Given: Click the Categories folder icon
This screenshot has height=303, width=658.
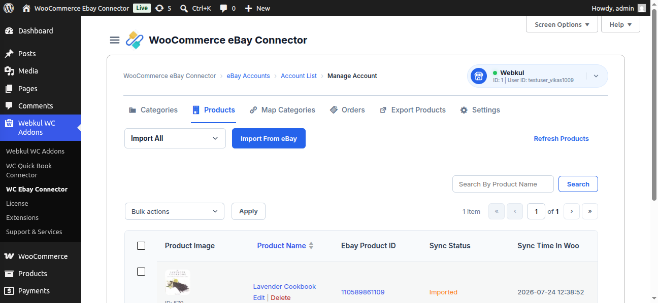Looking at the screenshot, I should [133, 110].
